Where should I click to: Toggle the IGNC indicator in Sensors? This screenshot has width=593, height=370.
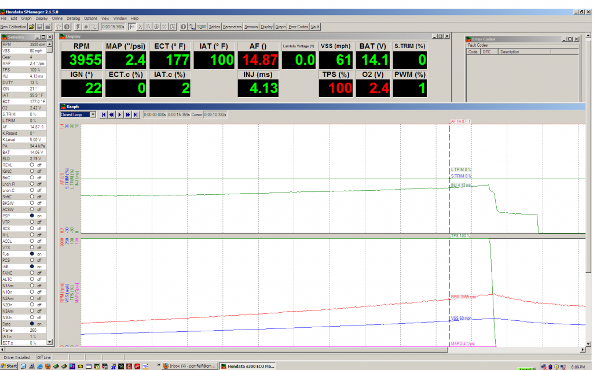[x=32, y=171]
